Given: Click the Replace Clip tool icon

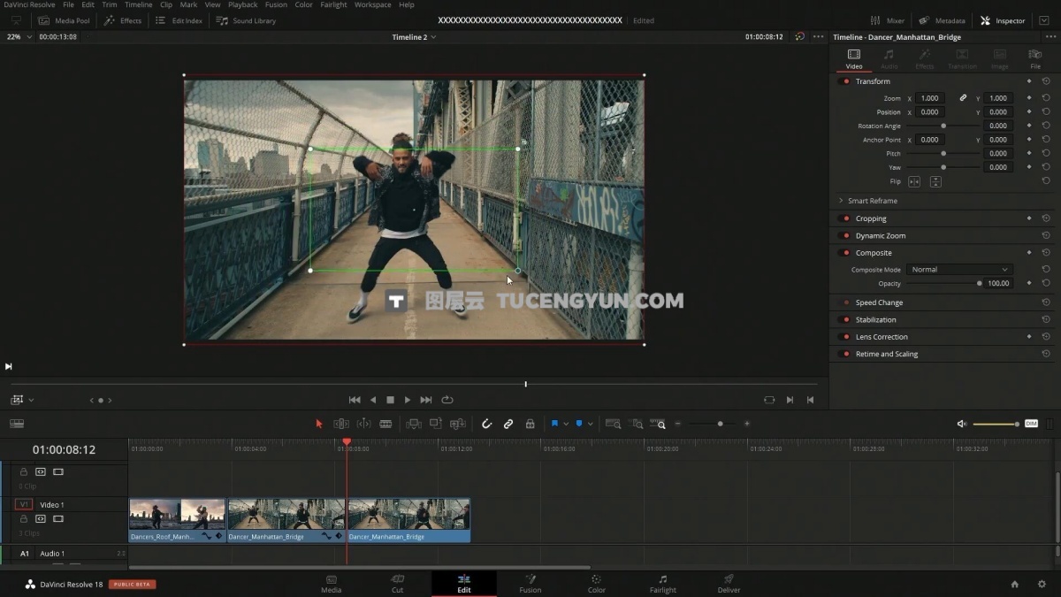Looking at the screenshot, I should click(458, 424).
